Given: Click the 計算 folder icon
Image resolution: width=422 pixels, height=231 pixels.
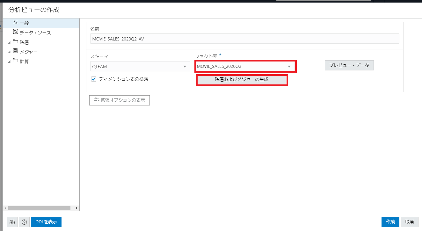Looking at the screenshot, I should click(16, 61).
